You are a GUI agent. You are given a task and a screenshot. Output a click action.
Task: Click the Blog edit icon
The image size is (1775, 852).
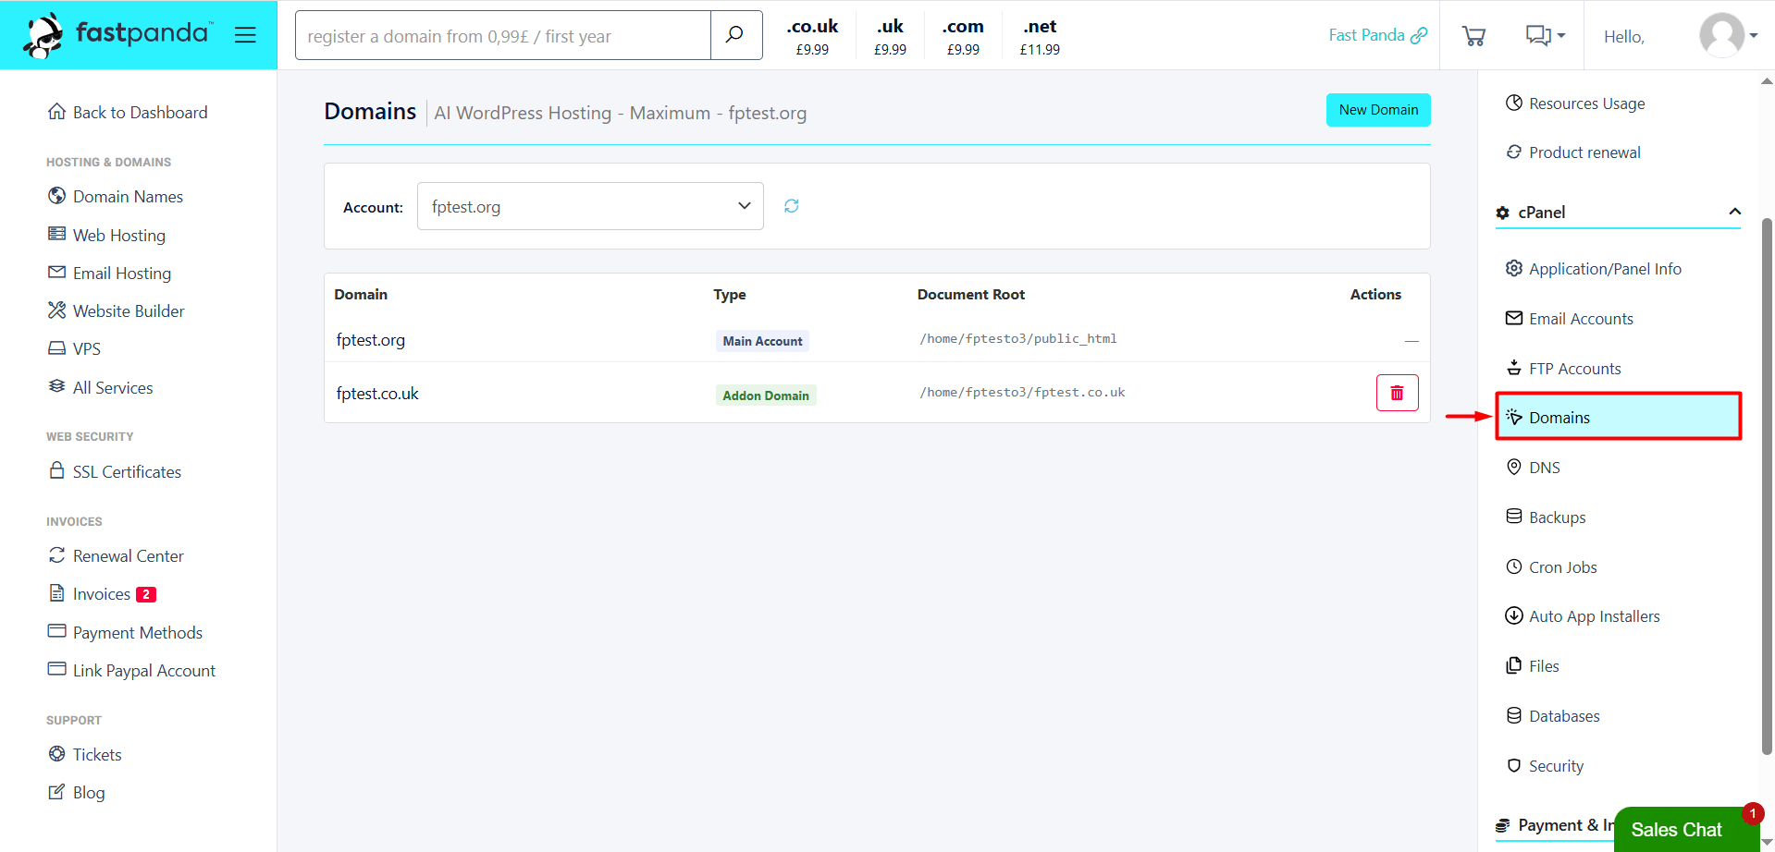[56, 792]
